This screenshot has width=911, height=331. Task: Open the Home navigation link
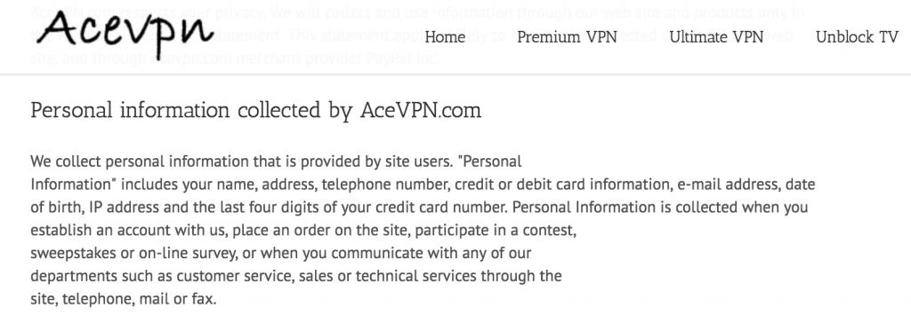click(445, 37)
